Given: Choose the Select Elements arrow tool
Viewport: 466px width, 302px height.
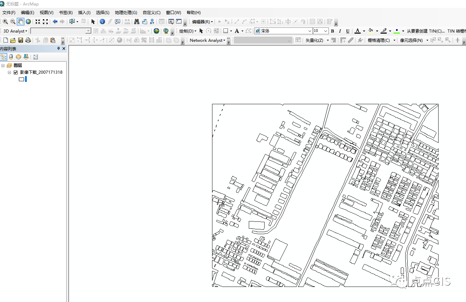Looking at the screenshot, I should click(93, 22).
